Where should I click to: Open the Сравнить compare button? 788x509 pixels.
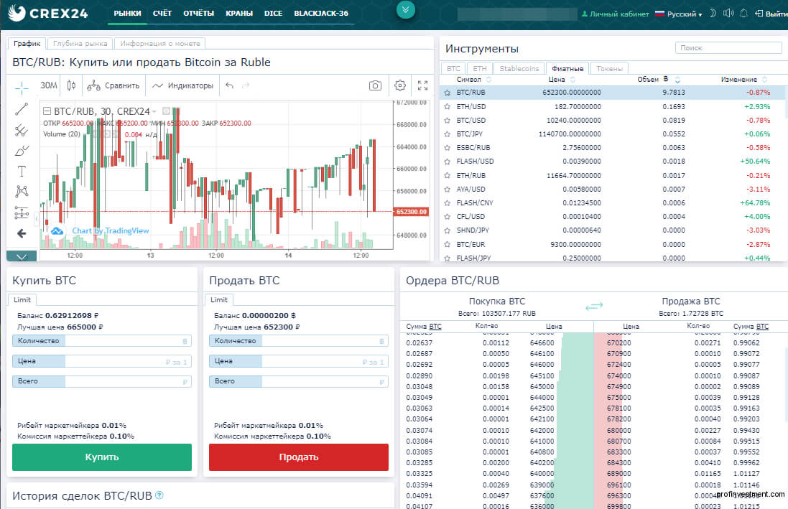[x=113, y=85]
